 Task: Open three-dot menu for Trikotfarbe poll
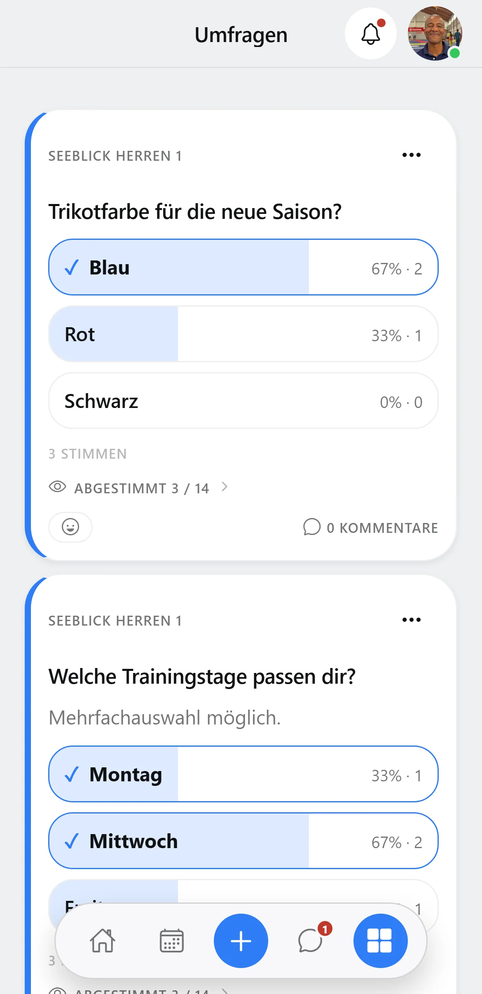411,155
